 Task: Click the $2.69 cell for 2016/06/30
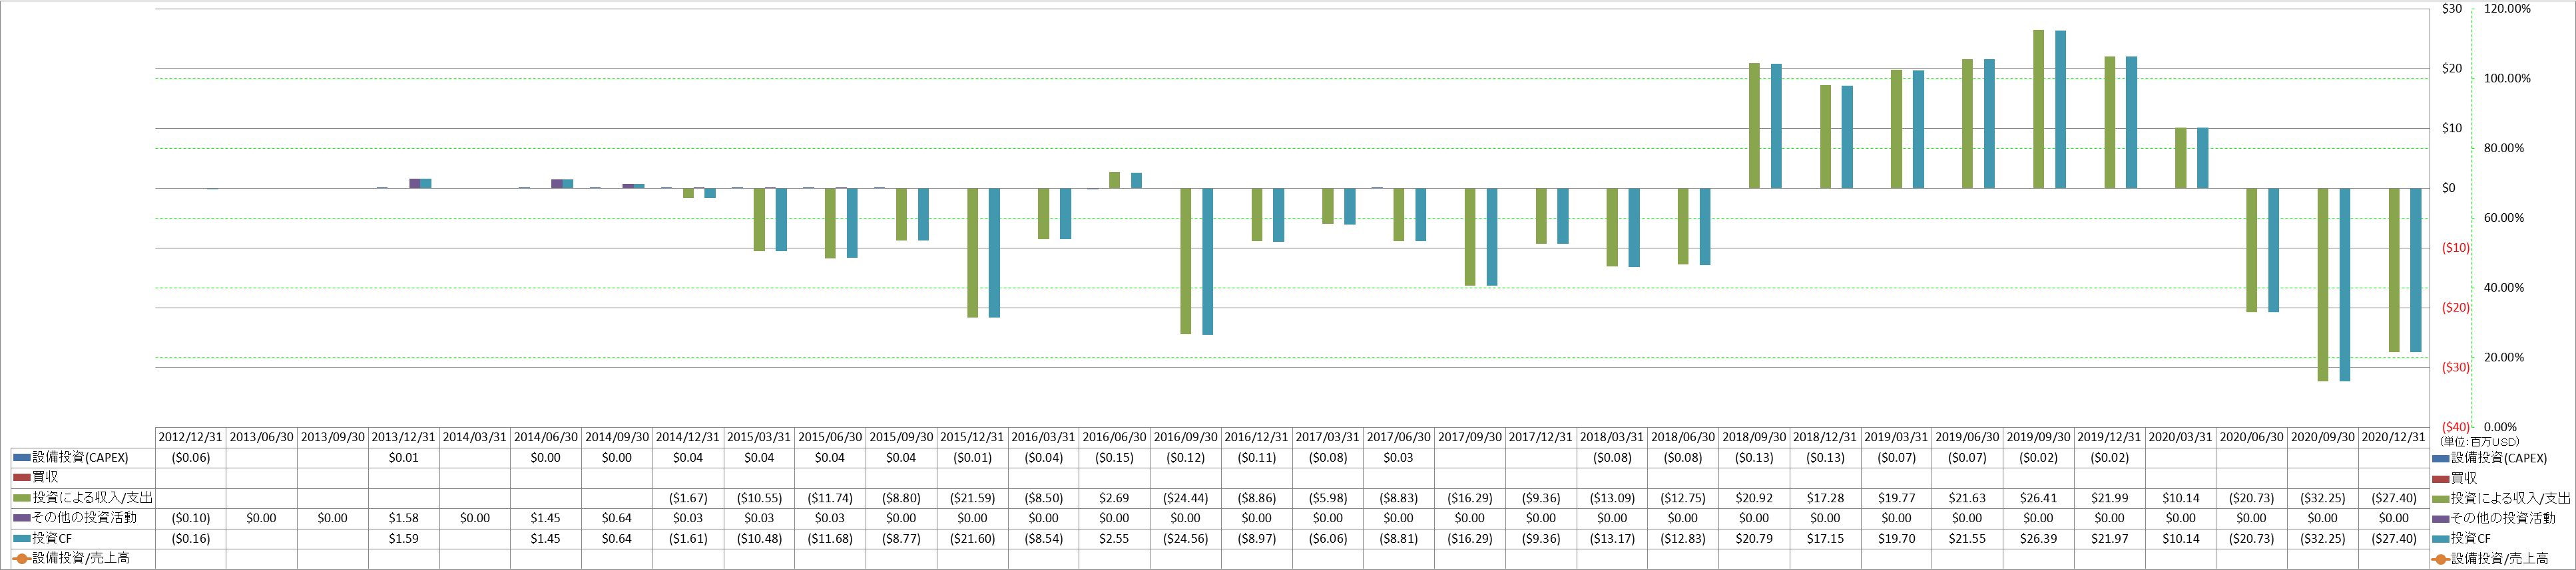[1114, 498]
